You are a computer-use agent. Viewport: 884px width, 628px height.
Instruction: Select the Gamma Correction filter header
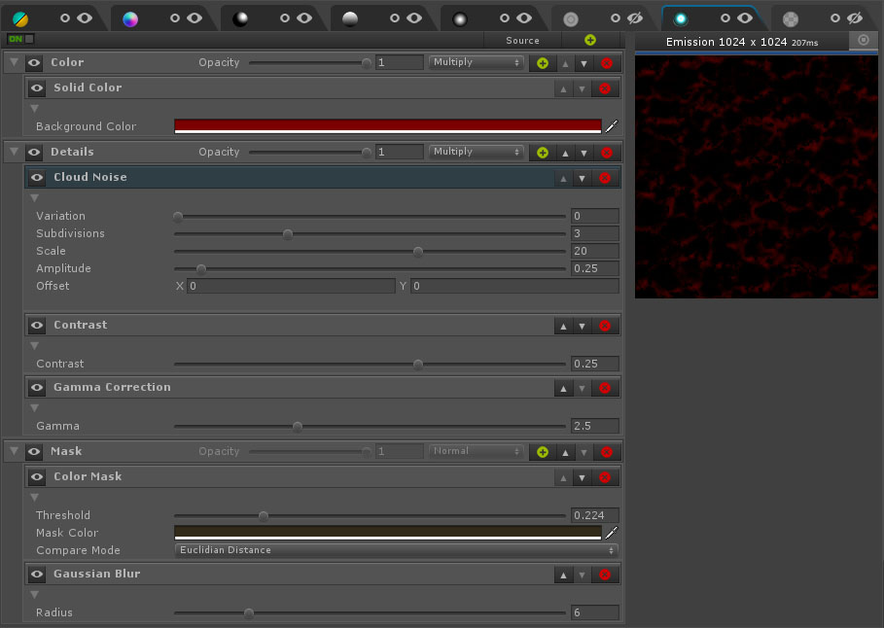tap(323, 387)
